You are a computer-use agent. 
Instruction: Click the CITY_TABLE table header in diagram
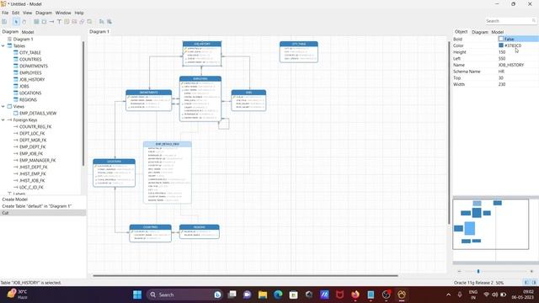pos(299,44)
